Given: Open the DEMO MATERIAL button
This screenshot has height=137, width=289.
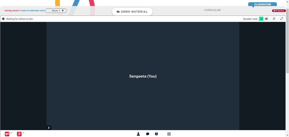Looking at the screenshot, I should point(132,12).
